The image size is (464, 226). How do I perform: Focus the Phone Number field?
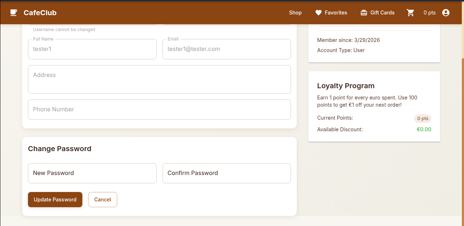pyautogui.click(x=159, y=110)
